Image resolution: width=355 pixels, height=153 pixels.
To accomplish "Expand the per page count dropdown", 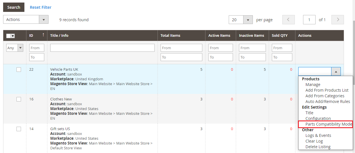I will coord(248,20).
